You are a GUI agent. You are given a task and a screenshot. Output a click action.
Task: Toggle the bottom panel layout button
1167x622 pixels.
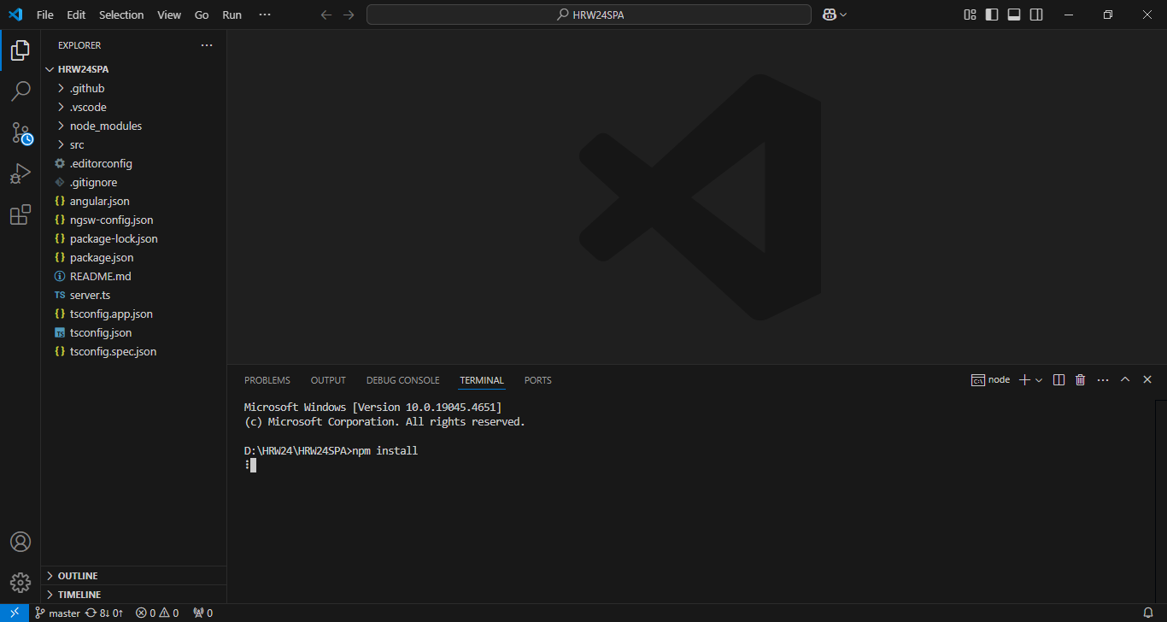click(x=1014, y=15)
